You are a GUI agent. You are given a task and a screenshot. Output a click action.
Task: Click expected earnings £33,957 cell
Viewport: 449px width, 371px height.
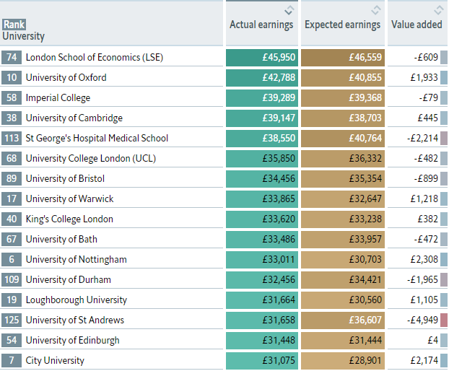click(x=343, y=240)
